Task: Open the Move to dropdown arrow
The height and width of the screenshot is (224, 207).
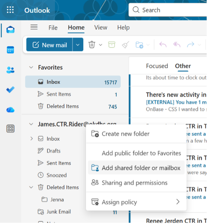Action: pos(148,45)
